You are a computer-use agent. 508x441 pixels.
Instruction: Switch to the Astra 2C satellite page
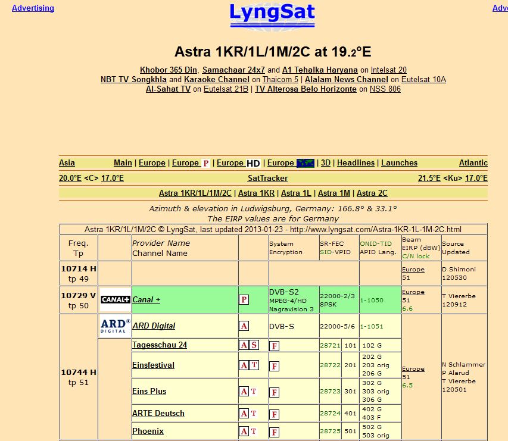click(372, 193)
